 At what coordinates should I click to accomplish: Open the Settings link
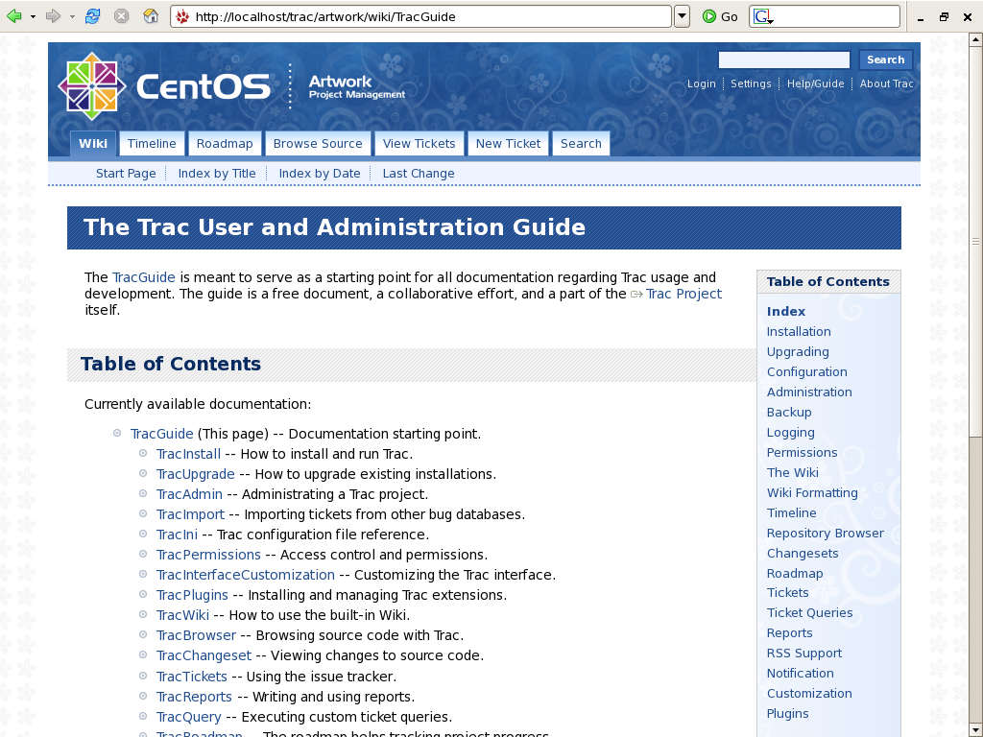pos(751,83)
